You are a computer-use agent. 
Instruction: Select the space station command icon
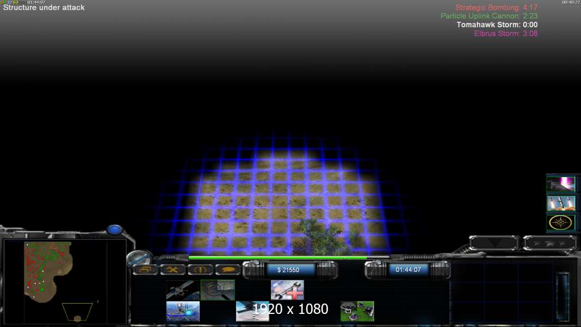coord(183,311)
